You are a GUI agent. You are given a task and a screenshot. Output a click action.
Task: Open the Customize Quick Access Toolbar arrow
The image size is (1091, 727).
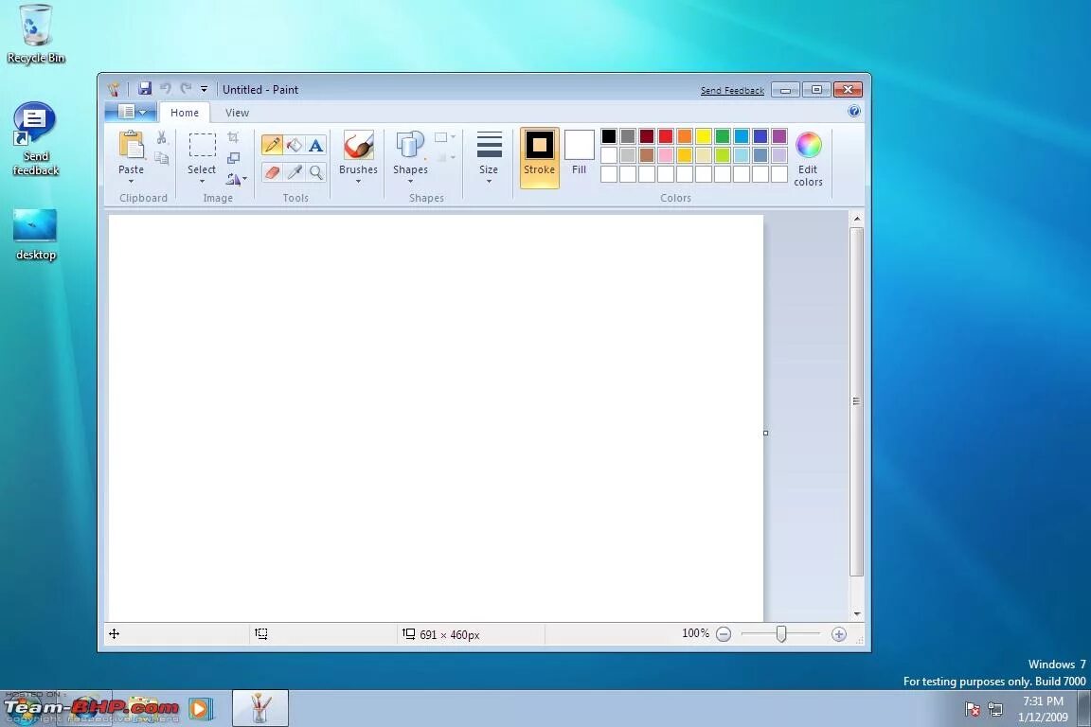204,89
